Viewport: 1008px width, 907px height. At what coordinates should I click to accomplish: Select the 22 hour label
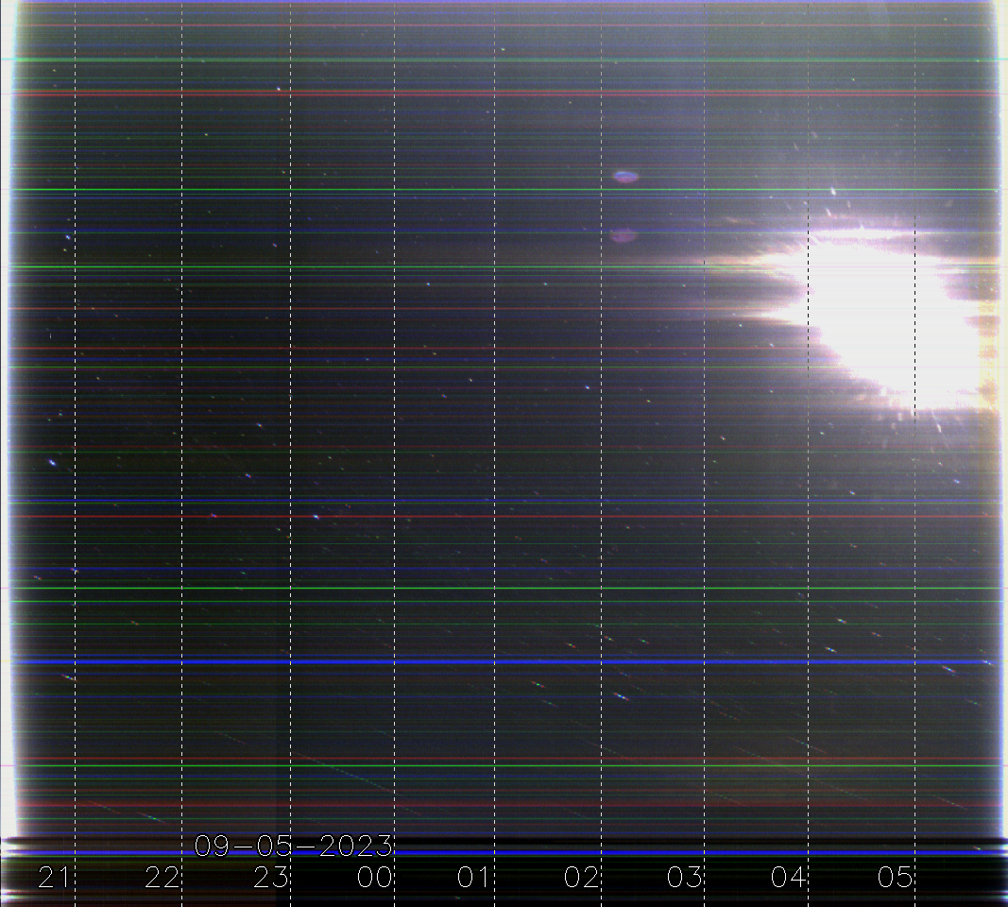162,878
